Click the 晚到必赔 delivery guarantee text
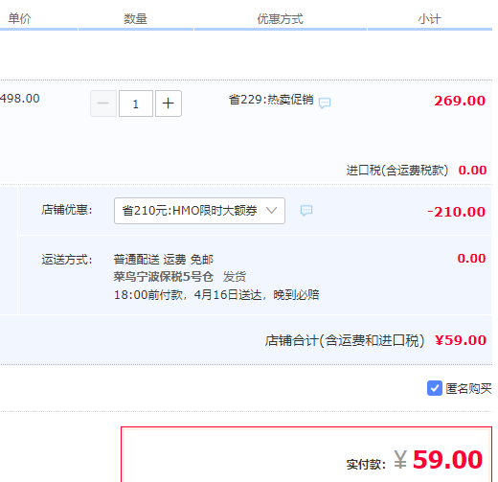Viewport: 498px width, 482px height. (296, 294)
